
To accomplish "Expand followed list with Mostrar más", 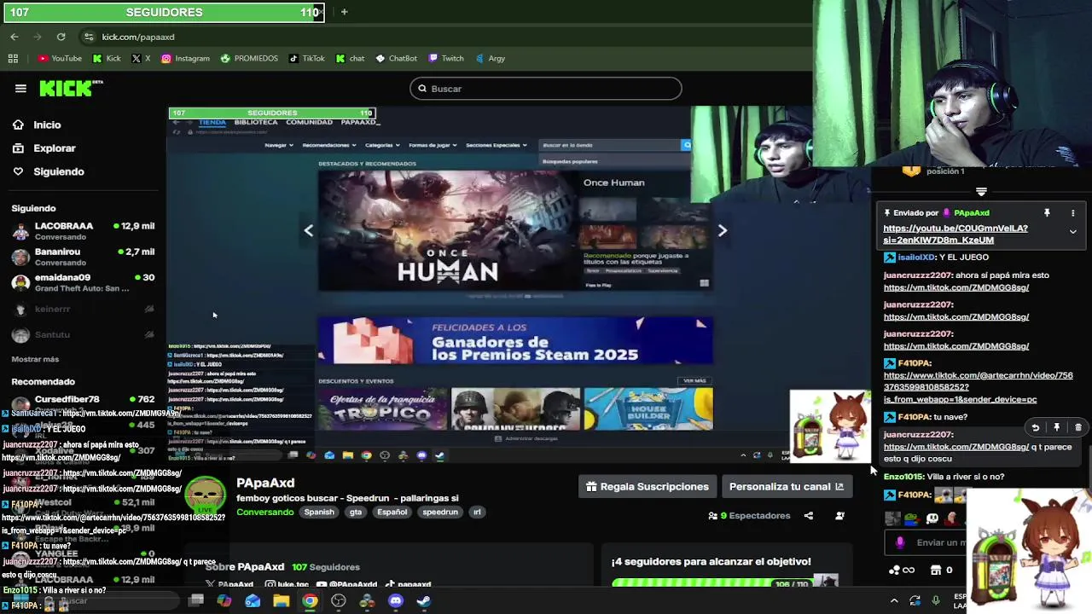I will click(x=35, y=359).
